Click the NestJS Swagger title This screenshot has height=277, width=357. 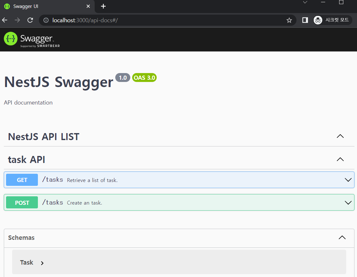[x=59, y=82]
